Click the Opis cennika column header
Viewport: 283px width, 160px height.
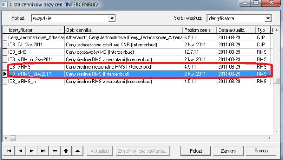pos(124,30)
